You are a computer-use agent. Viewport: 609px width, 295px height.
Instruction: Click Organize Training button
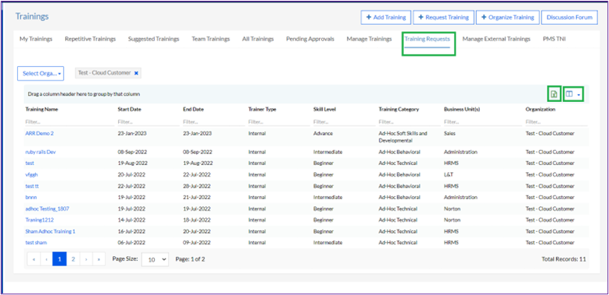click(508, 17)
